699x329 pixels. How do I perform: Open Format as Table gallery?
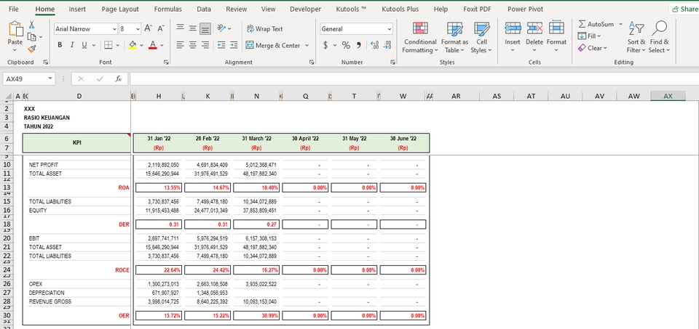point(454,37)
